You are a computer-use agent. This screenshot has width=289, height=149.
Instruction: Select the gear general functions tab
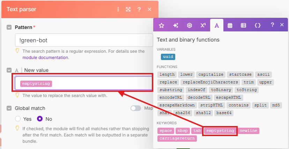[x=190, y=25]
